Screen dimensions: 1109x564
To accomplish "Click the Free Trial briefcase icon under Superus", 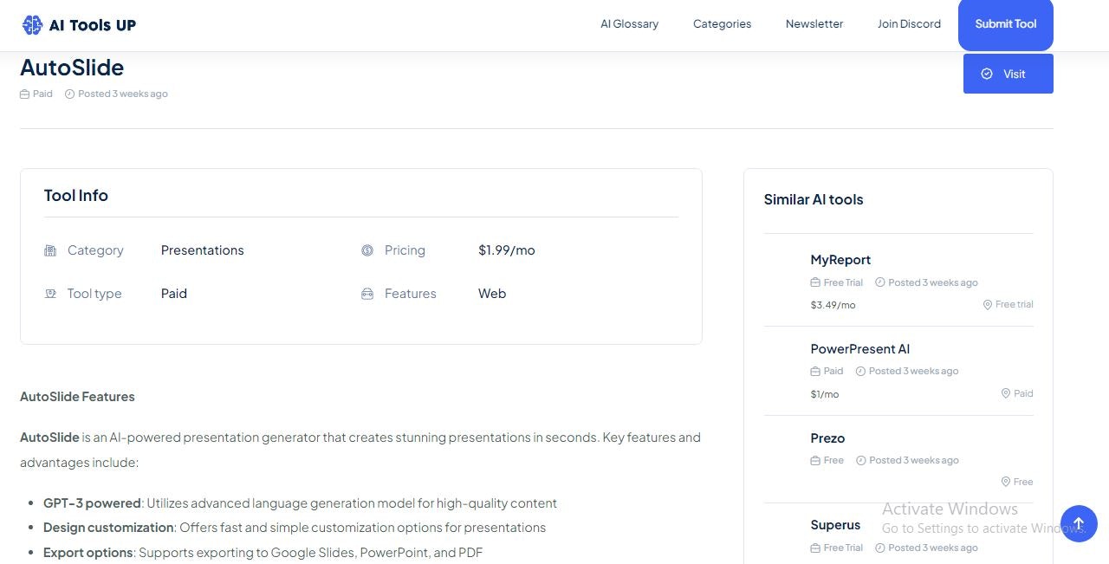I will (815, 548).
